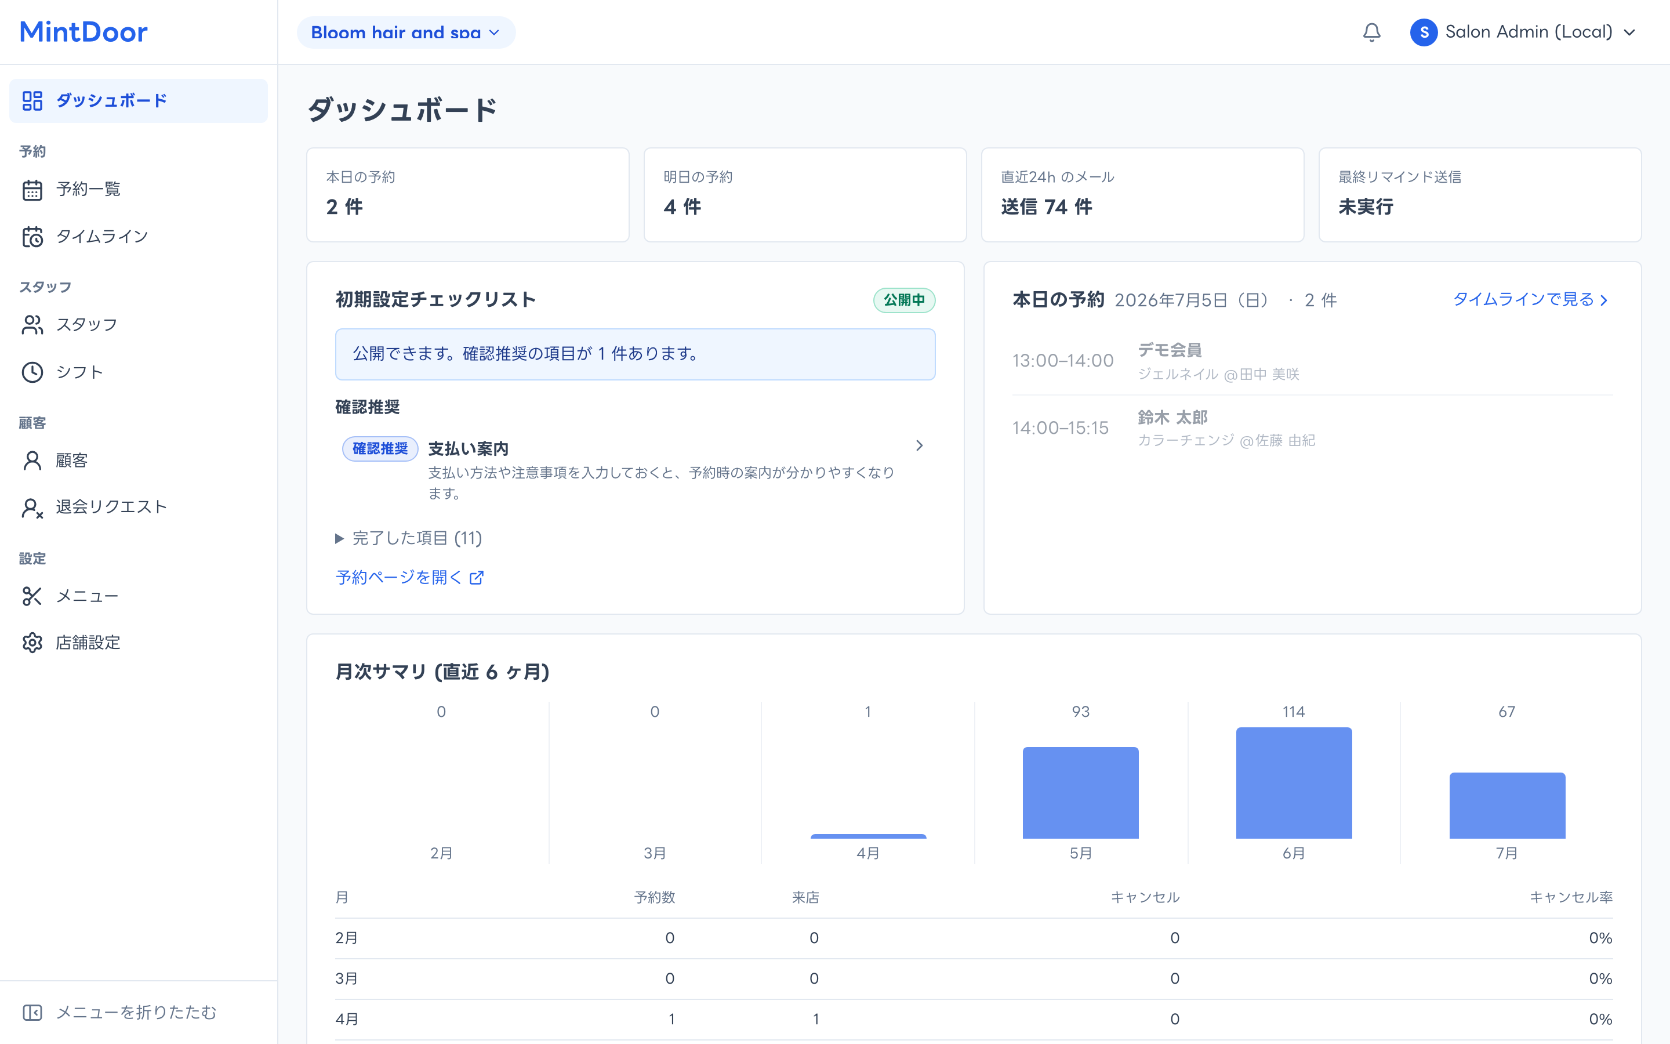Viewport: 1670px width, 1044px height.
Task: Open 予約一覧 from sidebar
Action: coord(138,189)
